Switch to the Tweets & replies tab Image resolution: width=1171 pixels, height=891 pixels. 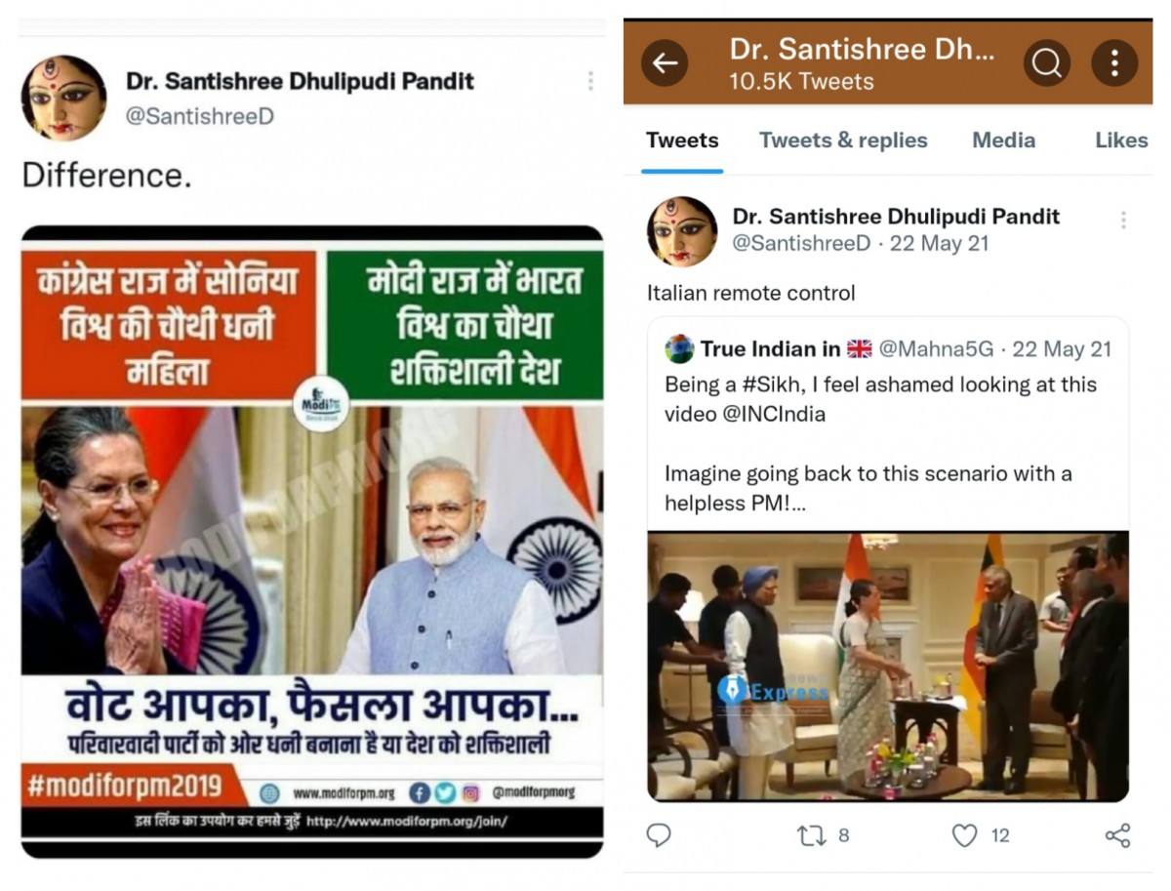point(843,141)
